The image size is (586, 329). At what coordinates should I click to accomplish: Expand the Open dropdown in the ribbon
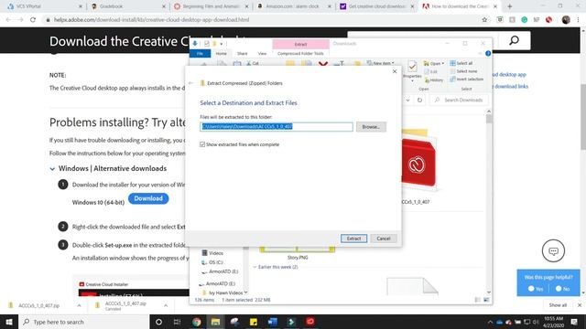click(434, 63)
